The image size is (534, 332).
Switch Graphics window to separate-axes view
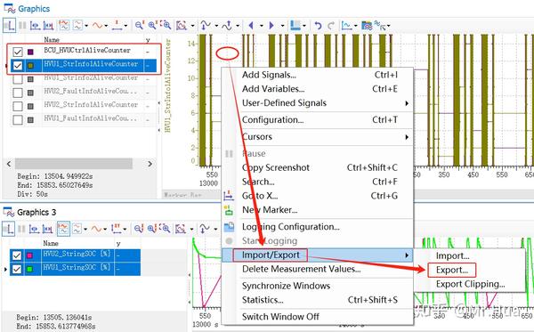(x=64, y=25)
